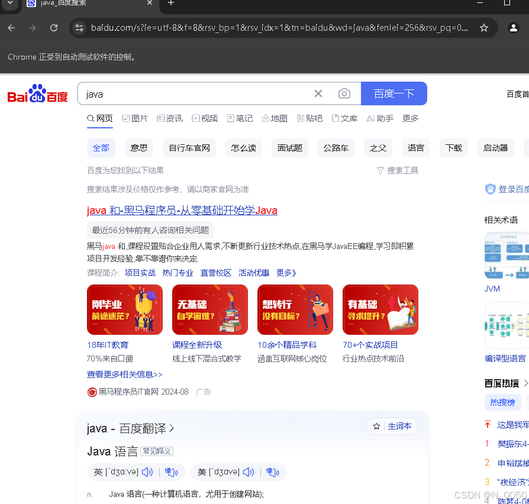Select the 面试题 filter chip
529x504 pixels.
click(x=290, y=148)
